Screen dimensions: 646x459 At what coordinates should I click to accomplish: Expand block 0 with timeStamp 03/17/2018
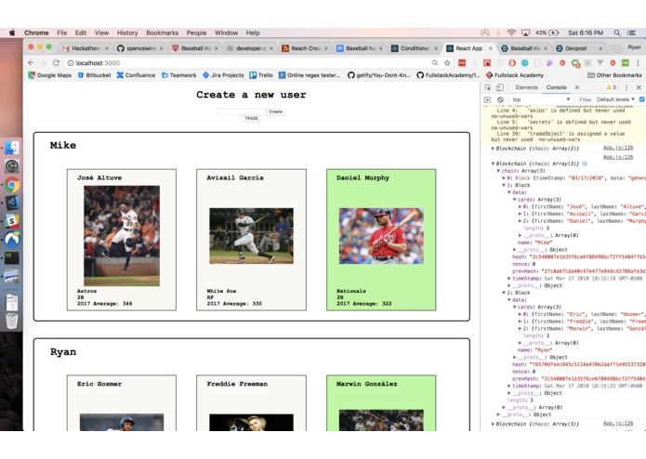pyautogui.click(x=504, y=178)
